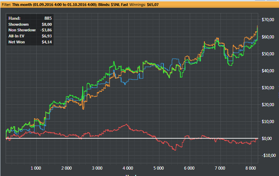Click the -$10,00 y-axis label

click(x=269, y=156)
